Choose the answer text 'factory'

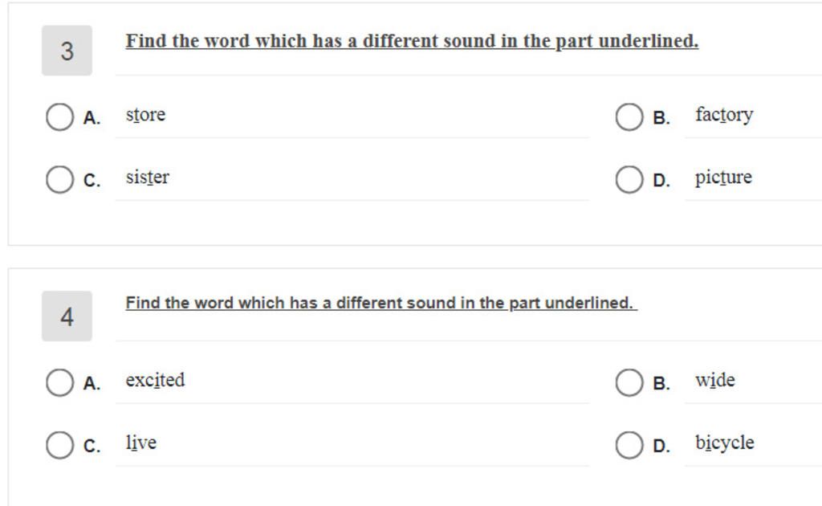point(724,115)
